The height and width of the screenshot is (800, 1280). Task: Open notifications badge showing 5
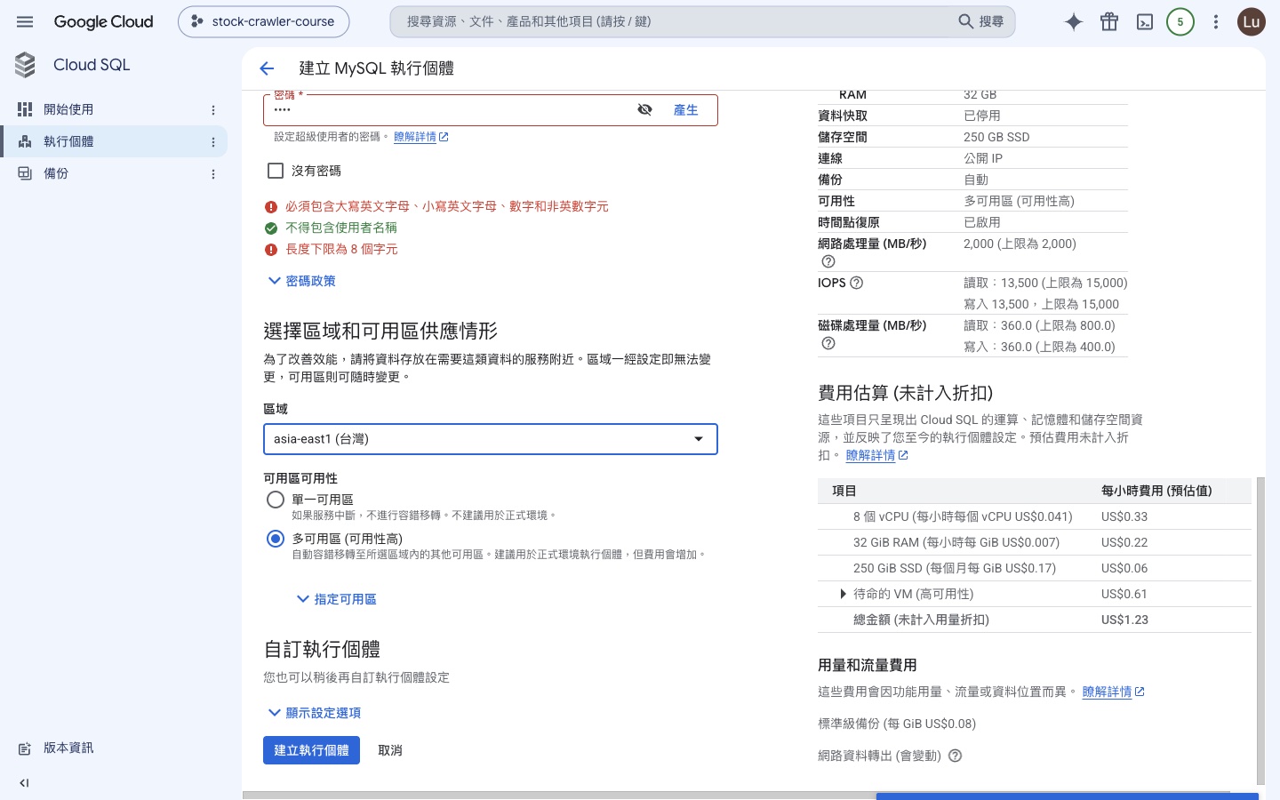[1180, 22]
